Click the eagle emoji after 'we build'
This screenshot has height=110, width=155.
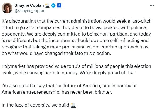[x=73, y=105]
